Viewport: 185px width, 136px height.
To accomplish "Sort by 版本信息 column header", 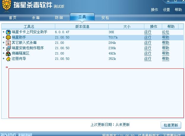I will click(82, 27).
